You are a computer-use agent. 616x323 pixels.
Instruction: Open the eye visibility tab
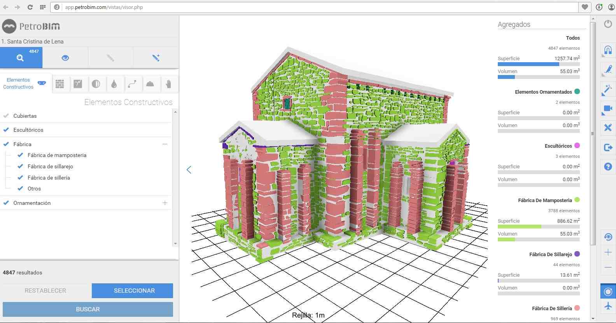(65, 58)
